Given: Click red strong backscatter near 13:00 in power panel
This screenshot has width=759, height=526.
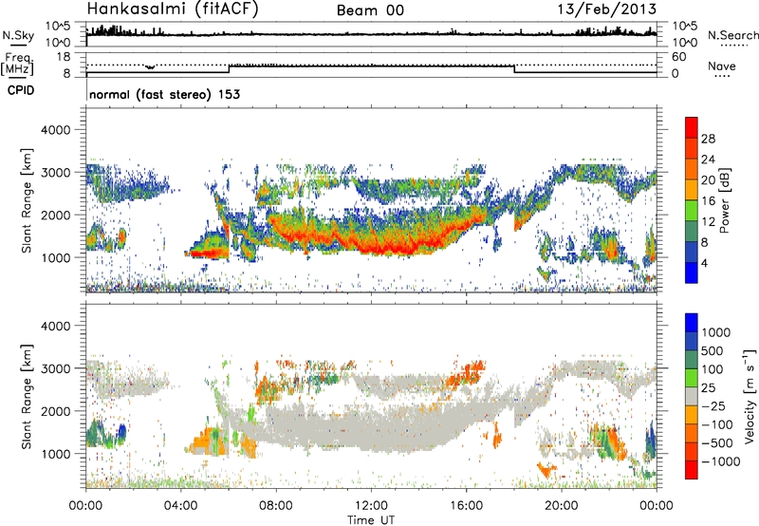Looking at the screenshot, I should (x=398, y=248).
